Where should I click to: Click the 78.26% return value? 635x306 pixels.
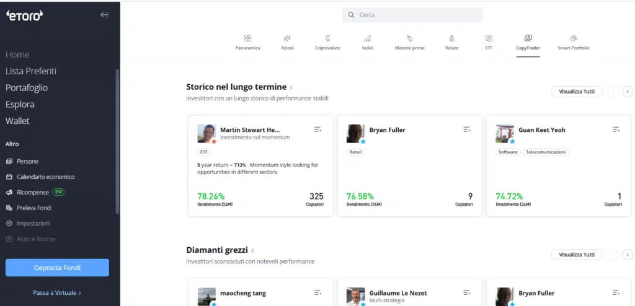[211, 196]
